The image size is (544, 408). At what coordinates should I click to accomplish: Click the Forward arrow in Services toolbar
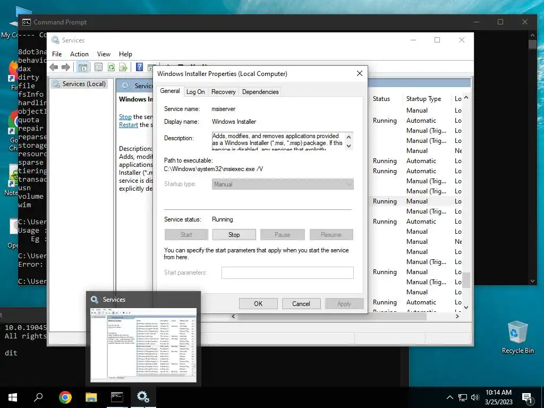coord(65,67)
